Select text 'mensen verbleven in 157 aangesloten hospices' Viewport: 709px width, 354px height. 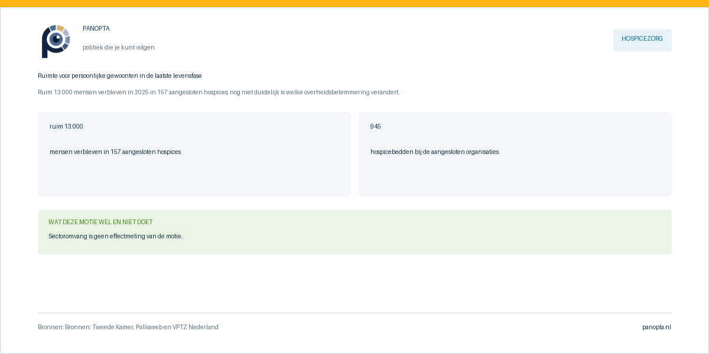point(115,152)
